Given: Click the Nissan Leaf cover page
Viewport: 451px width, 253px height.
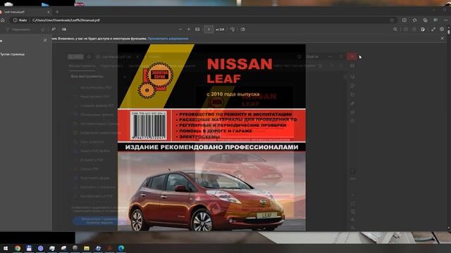Looking at the screenshot, I should click(x=211, y=137).
